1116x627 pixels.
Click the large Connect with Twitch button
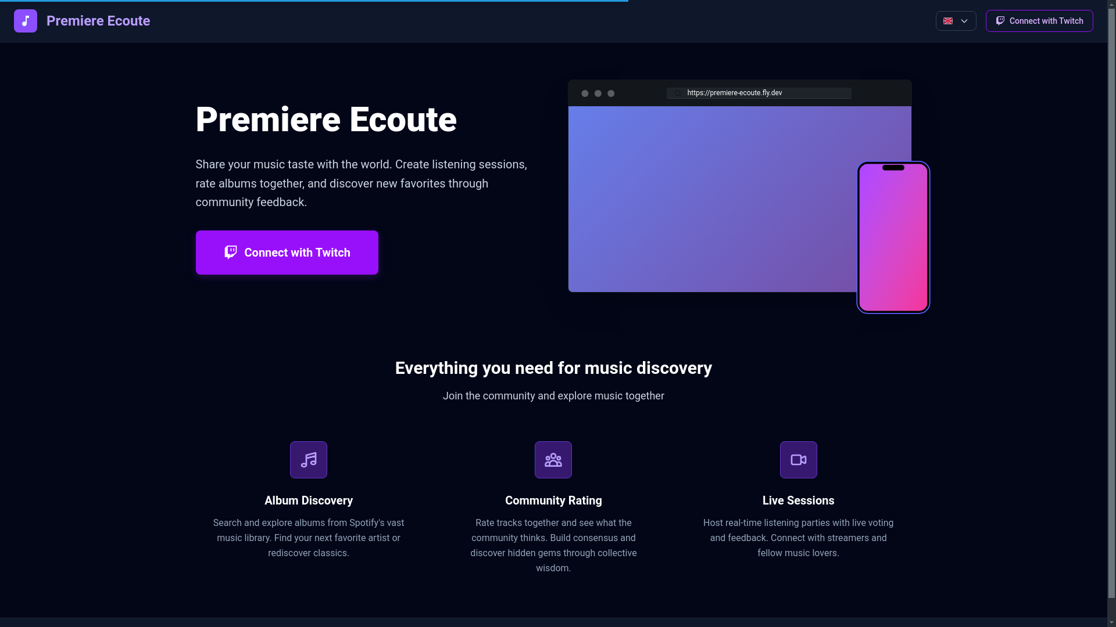287,253
